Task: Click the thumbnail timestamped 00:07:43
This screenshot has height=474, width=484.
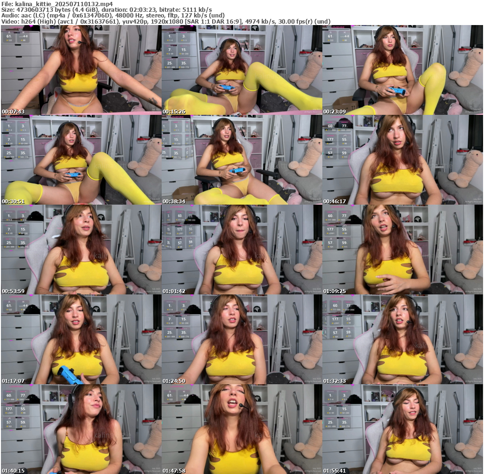Action: tap(81, 70)
